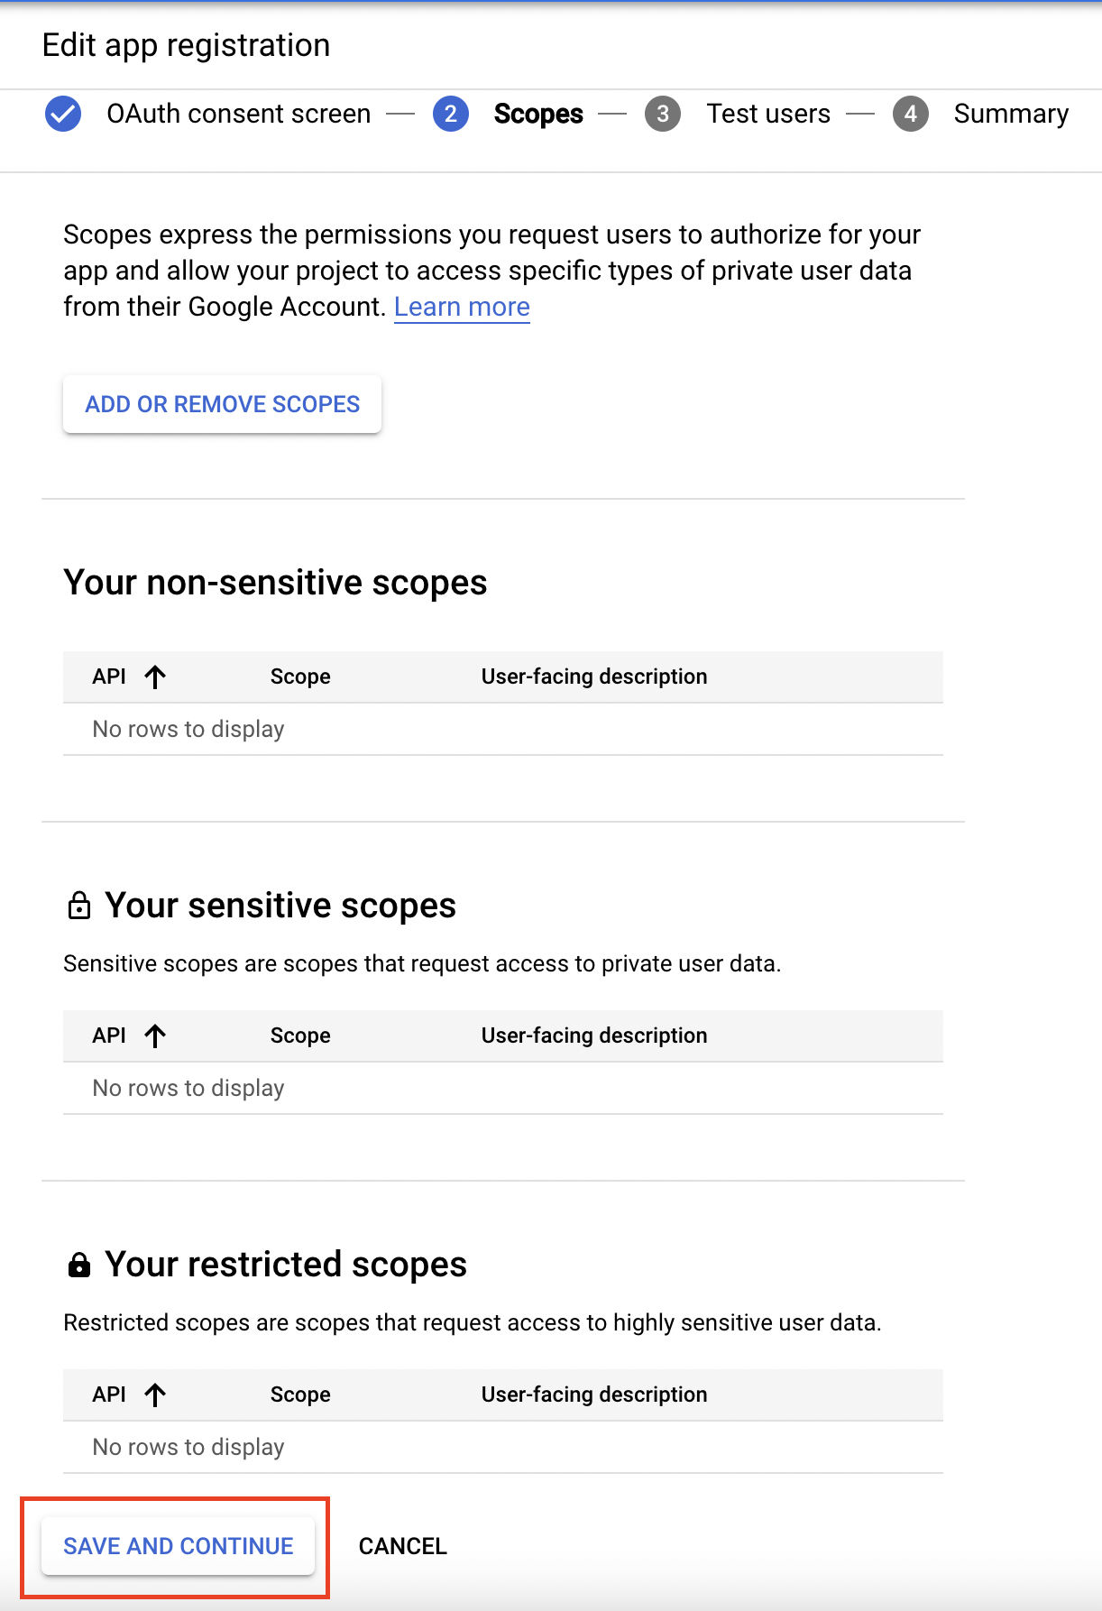Click the lock icon beside Your sensitive scopes

tap(79, 906)
